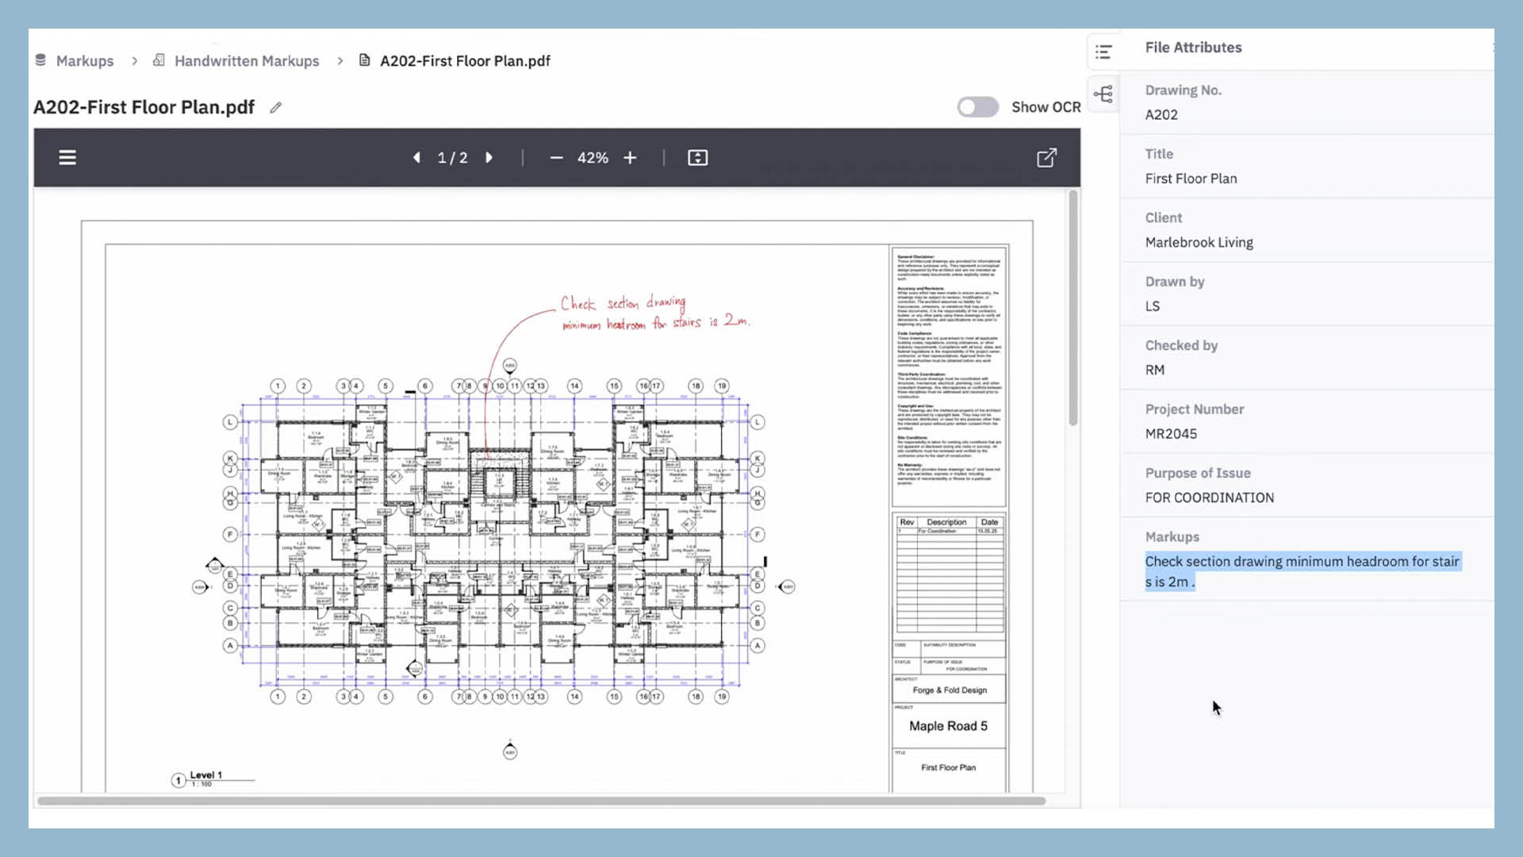Open Handwritten Markups breadcrumb
This screenshot has width=1523, height=857.
[x=246, y=61]
